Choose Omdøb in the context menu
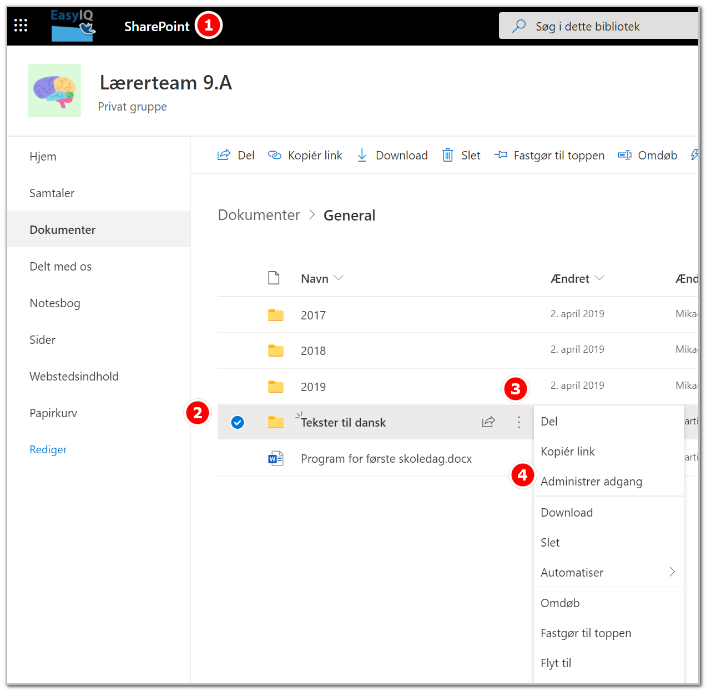 click(x=609, y=603)
